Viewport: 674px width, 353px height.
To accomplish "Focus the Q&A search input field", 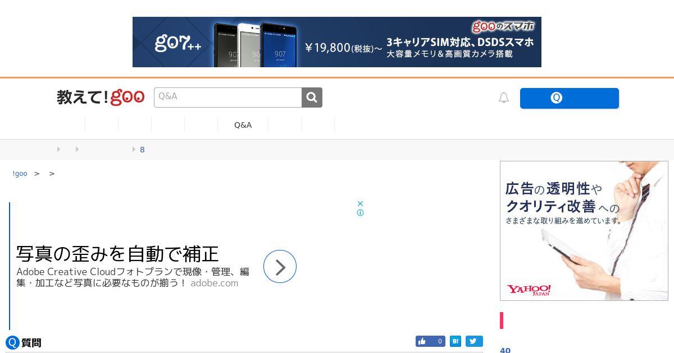I will 228,97.
